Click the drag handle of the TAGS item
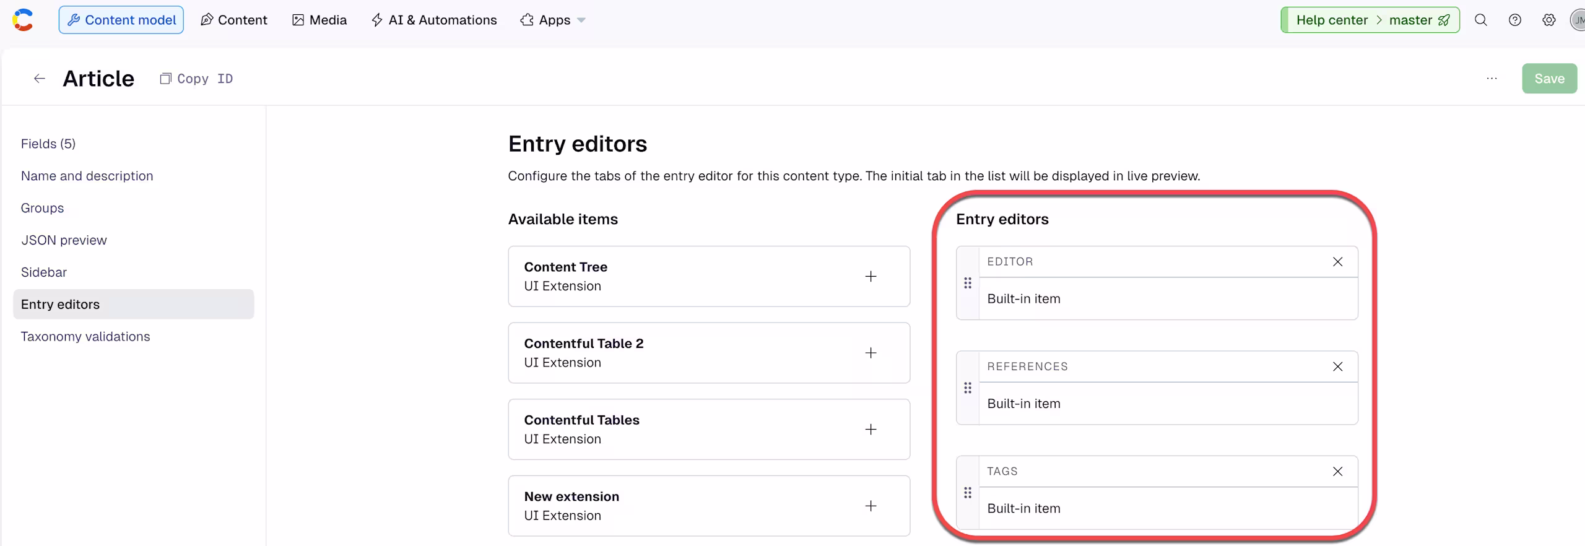Viewport: 1585px width, 546px height. click(x=968, y=493)
